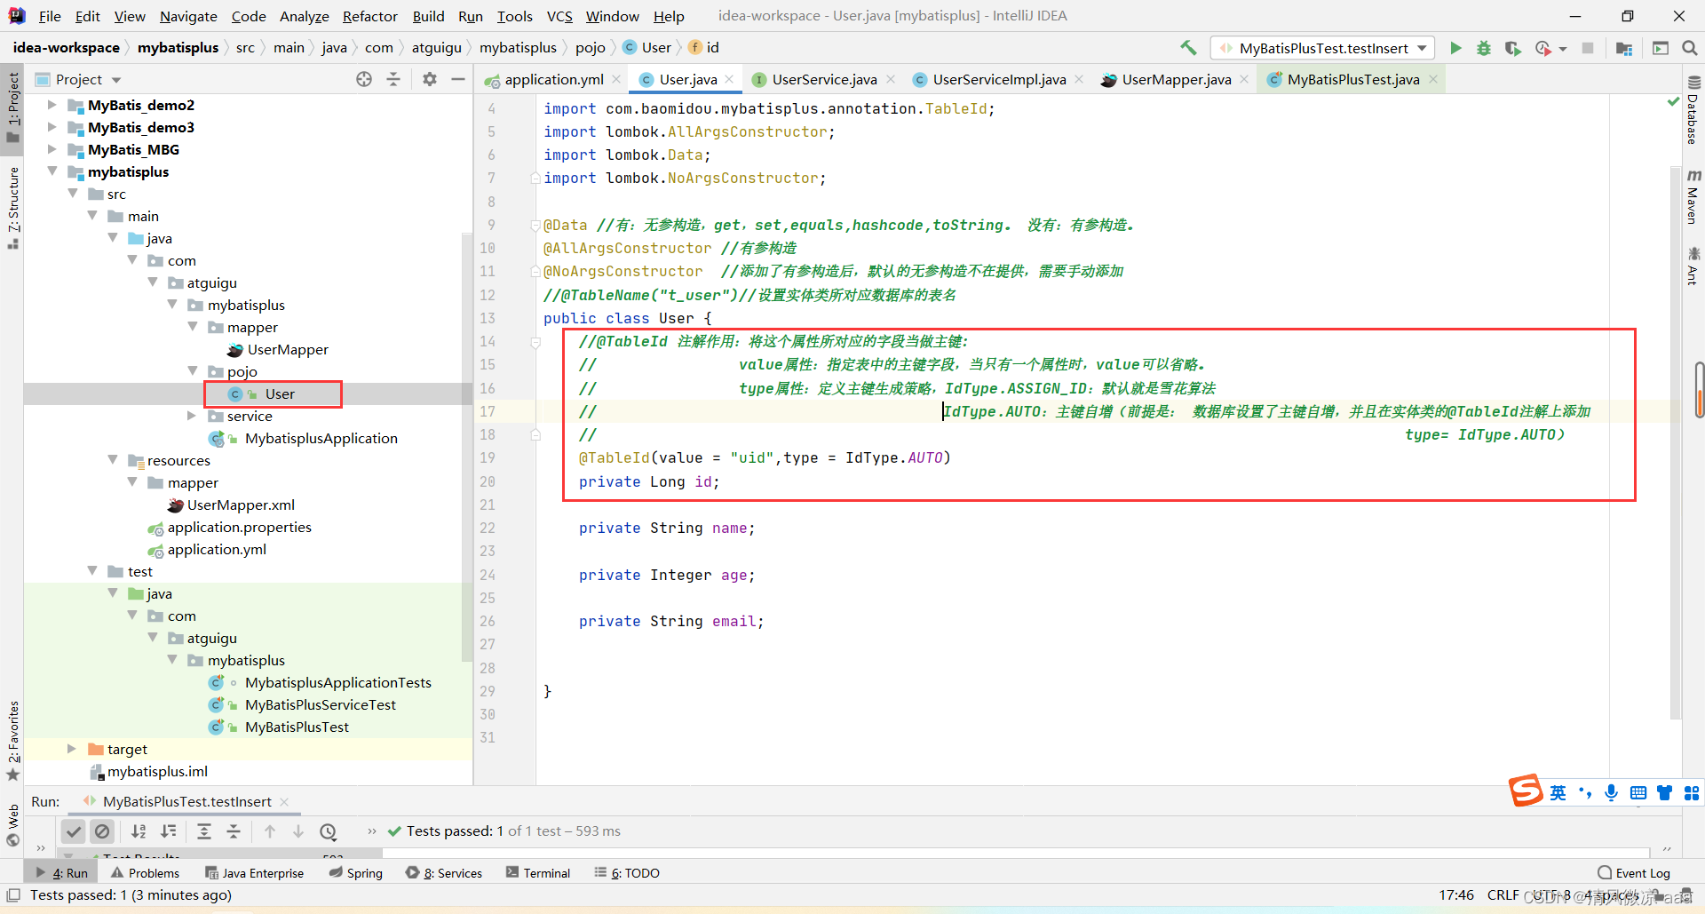Open the Project Structure dialog icon

coord(1624,48)
